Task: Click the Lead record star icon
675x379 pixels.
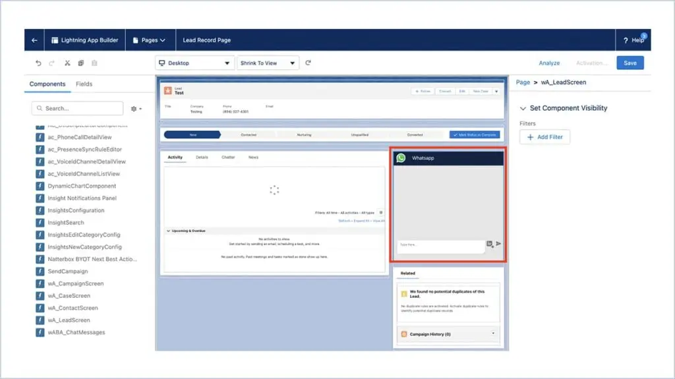Action: point(168,90)
